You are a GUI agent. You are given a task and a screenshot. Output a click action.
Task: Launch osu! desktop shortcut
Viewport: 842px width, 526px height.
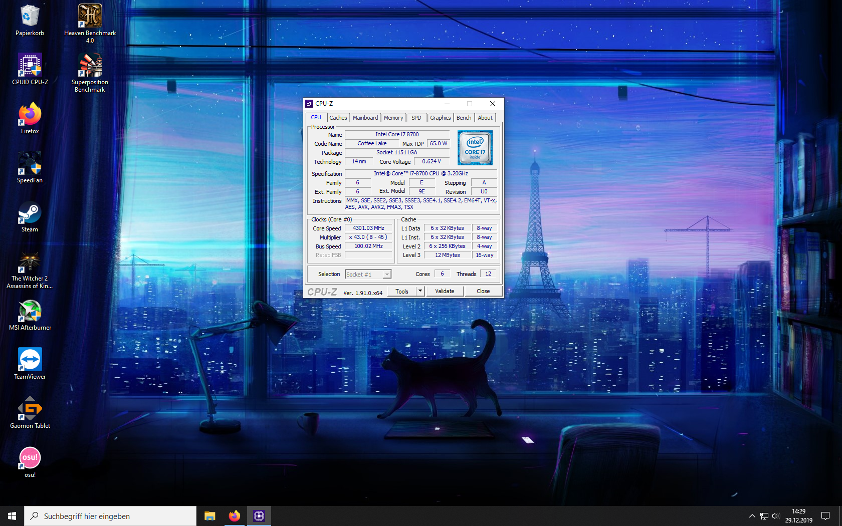(x=30, y=462)
